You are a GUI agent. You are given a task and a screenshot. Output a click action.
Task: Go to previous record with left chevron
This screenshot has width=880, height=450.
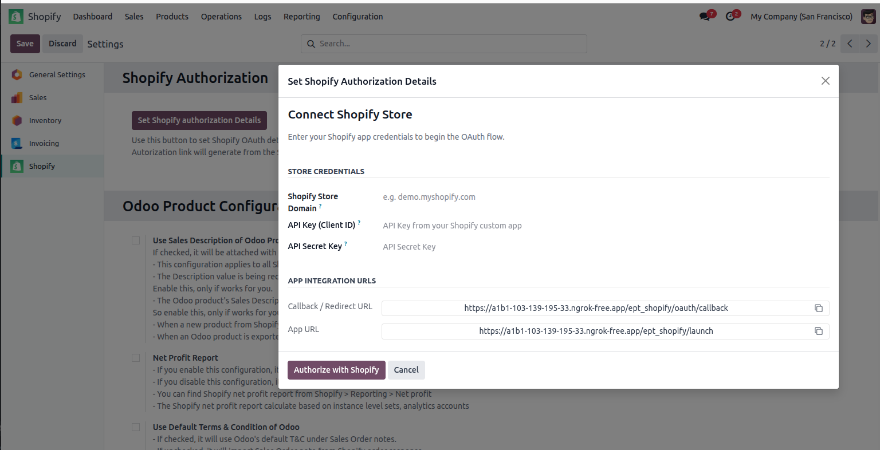tap(849, 44)
